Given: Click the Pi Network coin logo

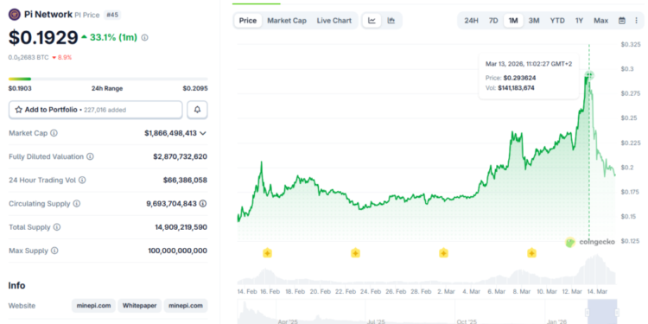Looking at the screenshot, I should pos(15,15).
